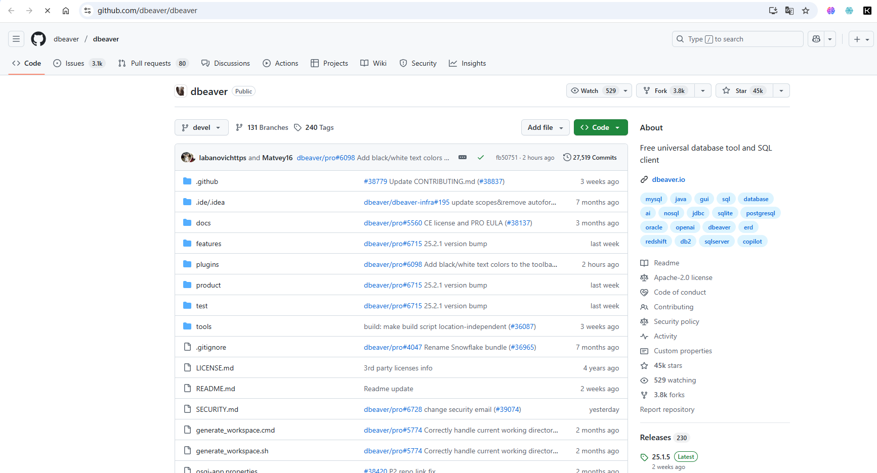The image size is (877, 473).
Task: Click the browser address bar URL
Action: [147, 11]
